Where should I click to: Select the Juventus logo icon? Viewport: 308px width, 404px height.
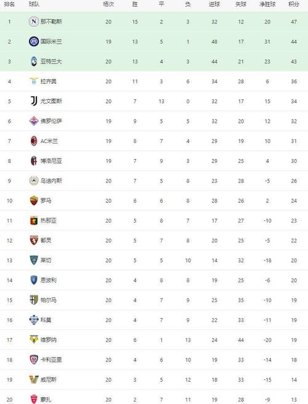(x=34, y=101)
